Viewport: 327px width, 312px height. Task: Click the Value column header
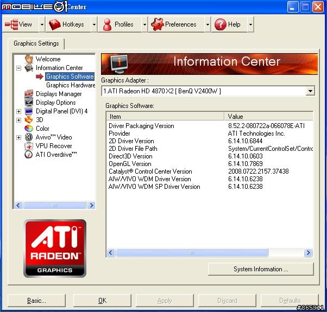(269, 117)
